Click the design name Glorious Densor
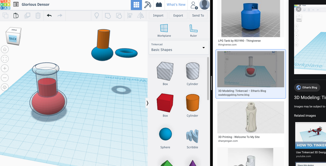This screenshot has height=166, width=326. (36, 4)
